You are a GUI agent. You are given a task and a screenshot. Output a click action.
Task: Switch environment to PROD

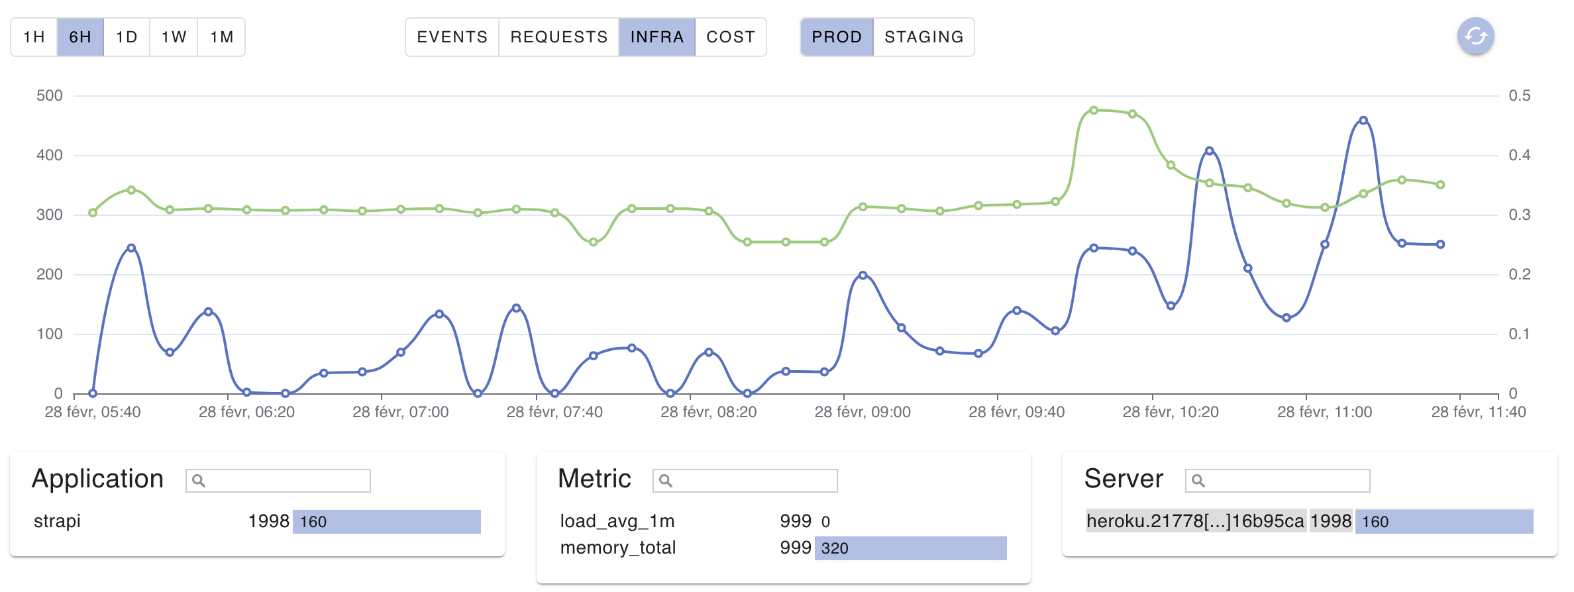click(x=837, y=37)
